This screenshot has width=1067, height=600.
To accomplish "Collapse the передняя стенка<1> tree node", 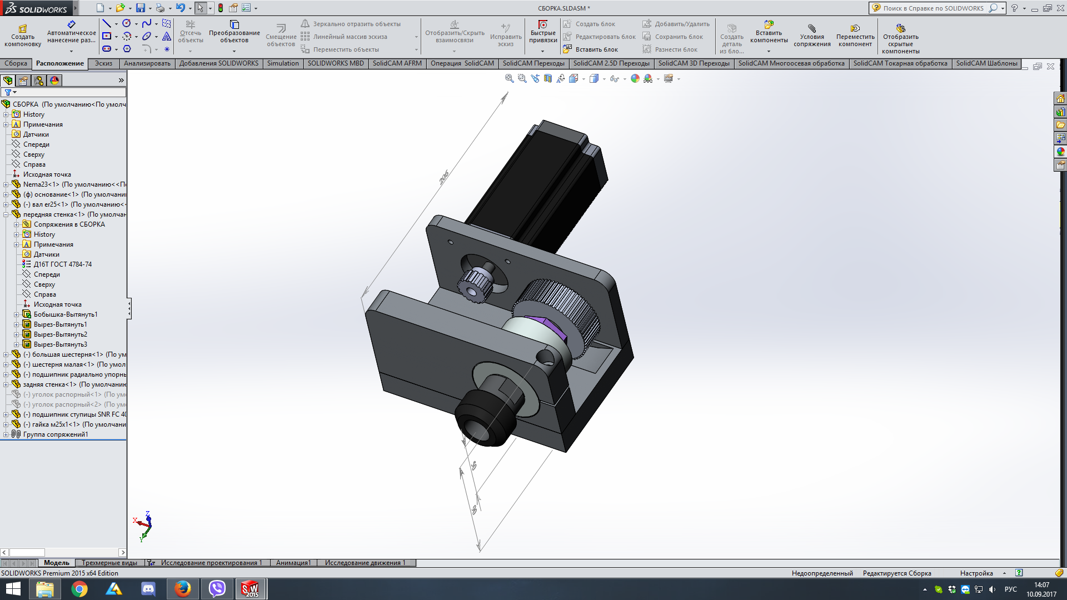I will (x=6, y=214).
